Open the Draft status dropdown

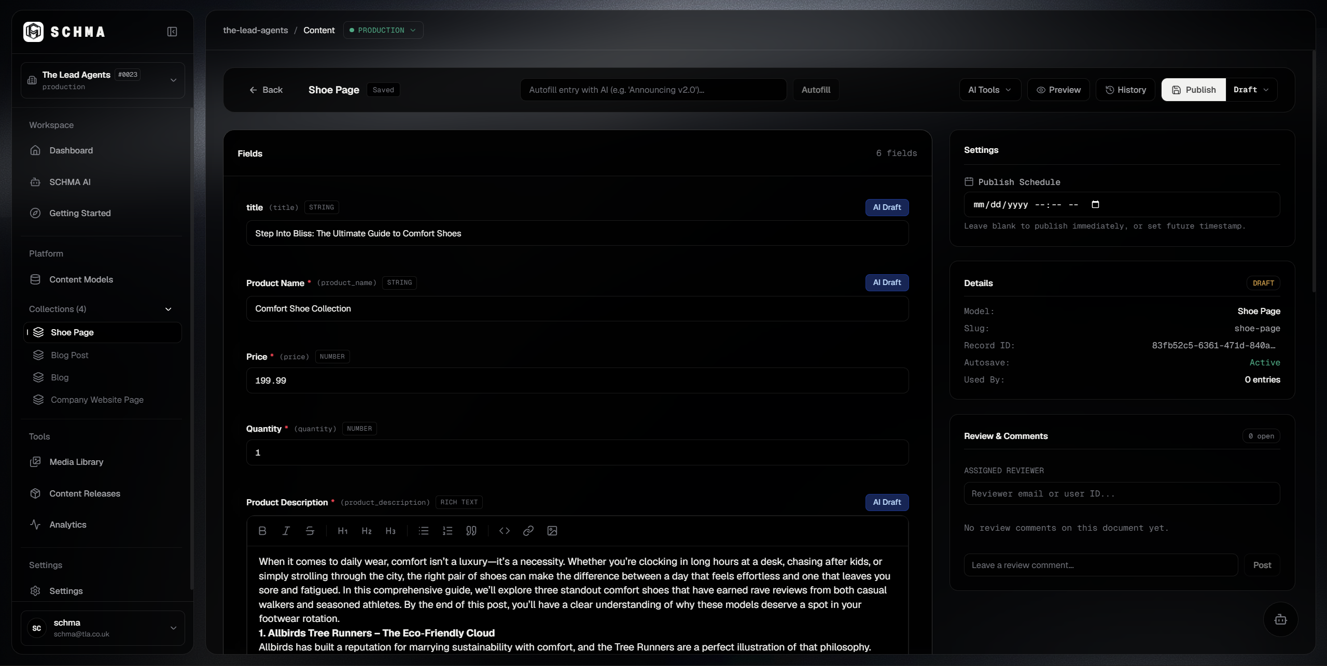pyautogui.click(x=1251, y=90)
